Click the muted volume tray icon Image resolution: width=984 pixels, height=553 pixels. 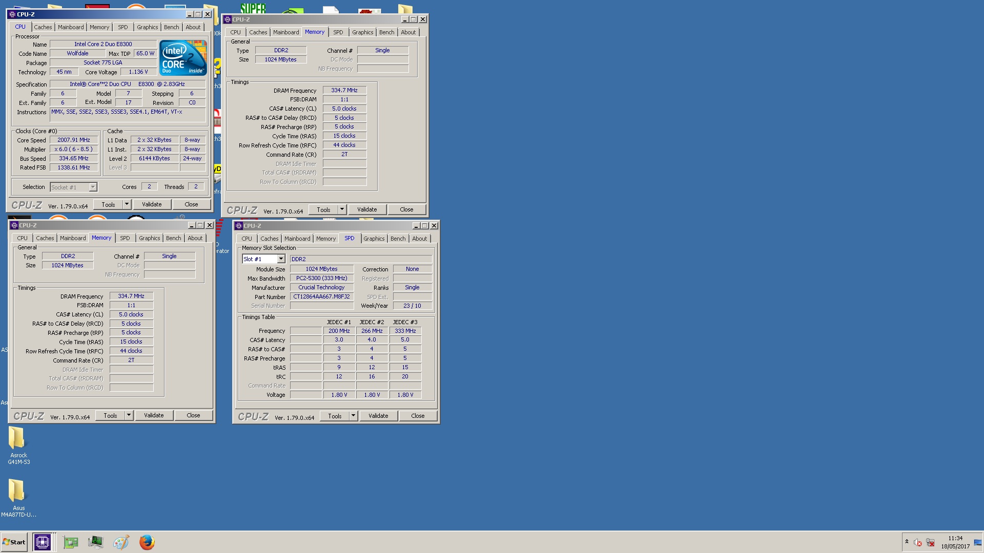pos(918,543)
